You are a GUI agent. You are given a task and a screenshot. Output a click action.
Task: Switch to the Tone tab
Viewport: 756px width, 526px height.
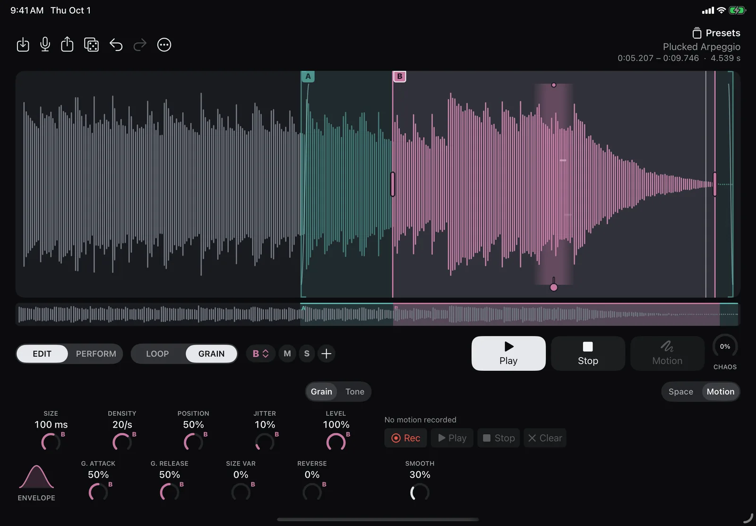tap(355, 392)
